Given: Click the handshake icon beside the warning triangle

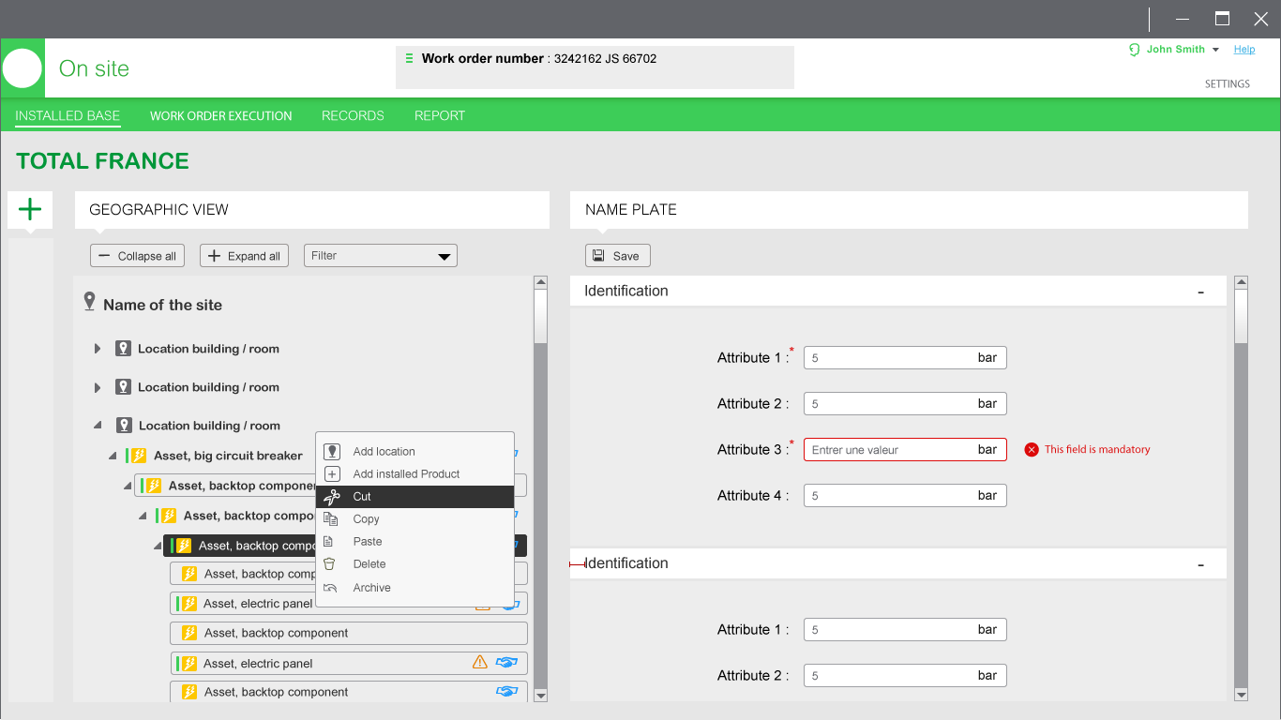Looking at the screenshot, I should (507, 663).
